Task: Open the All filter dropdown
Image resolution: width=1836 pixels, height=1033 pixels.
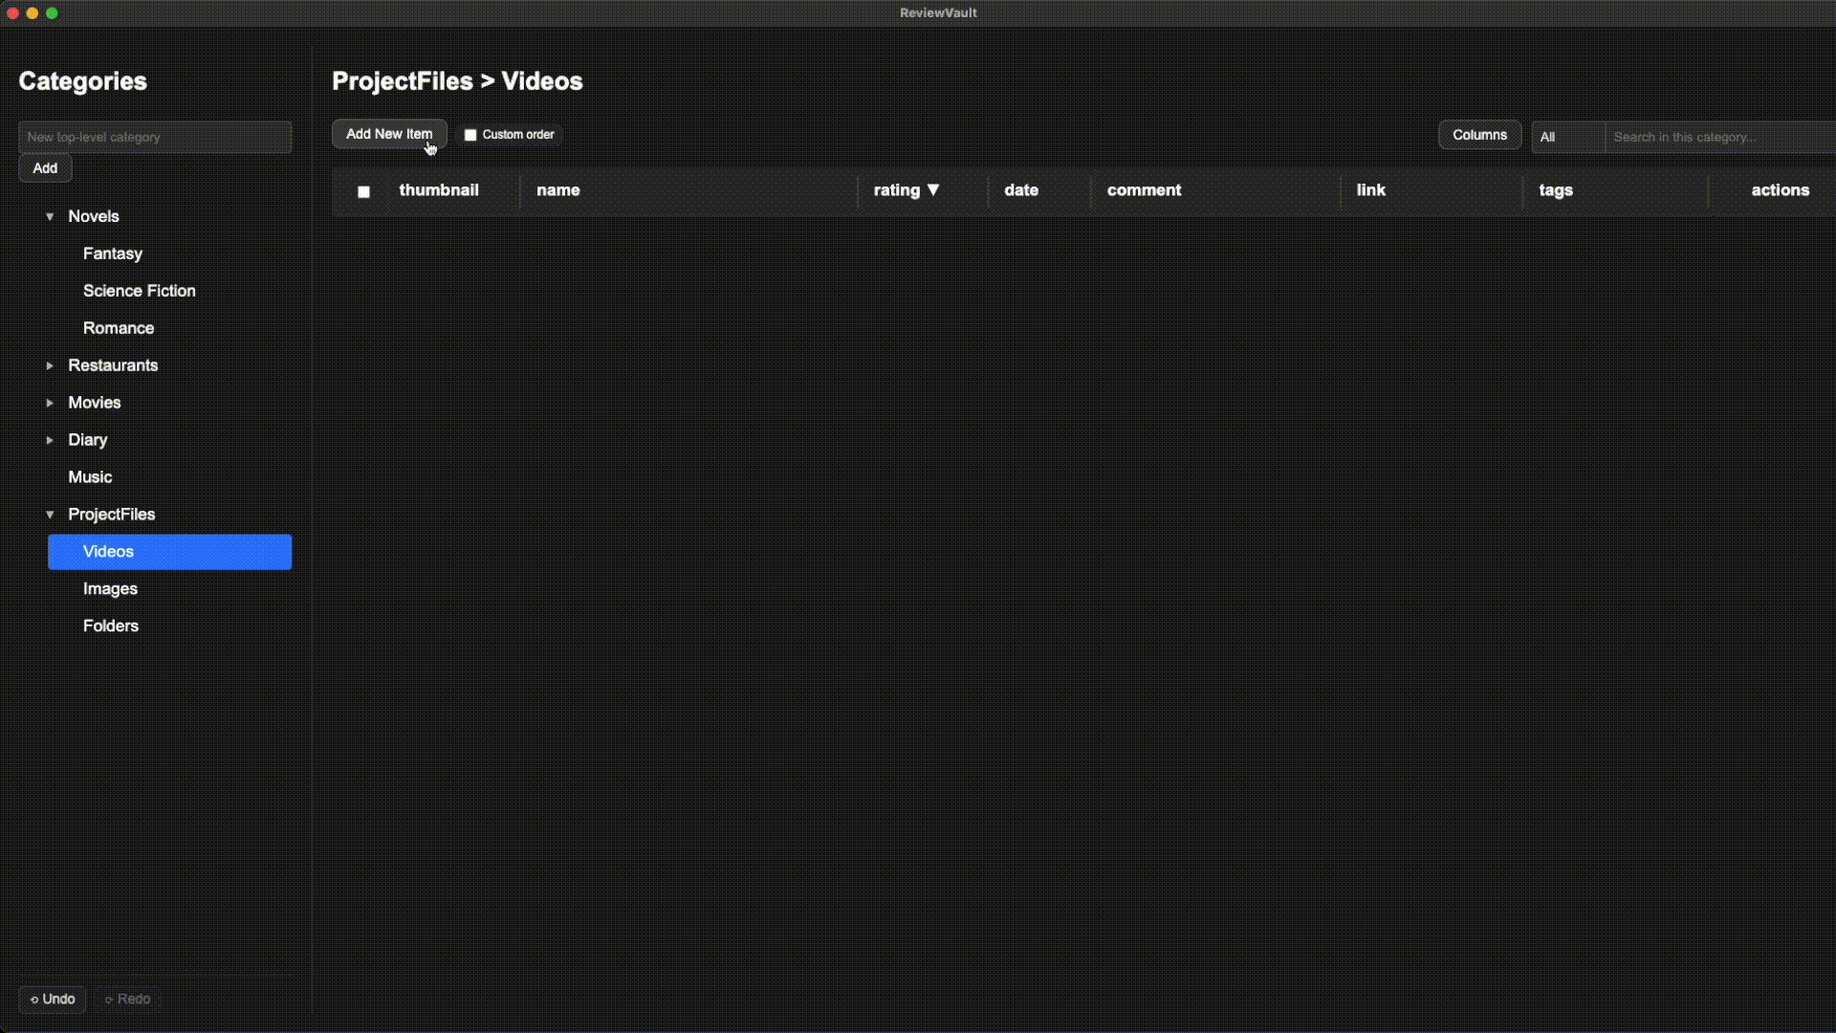Action: (1566, 137)
